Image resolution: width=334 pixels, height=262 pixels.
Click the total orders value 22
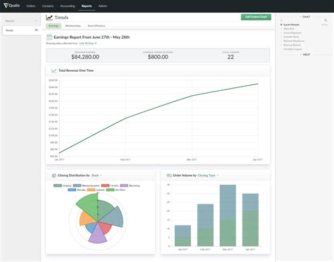(x=230, y=57)
